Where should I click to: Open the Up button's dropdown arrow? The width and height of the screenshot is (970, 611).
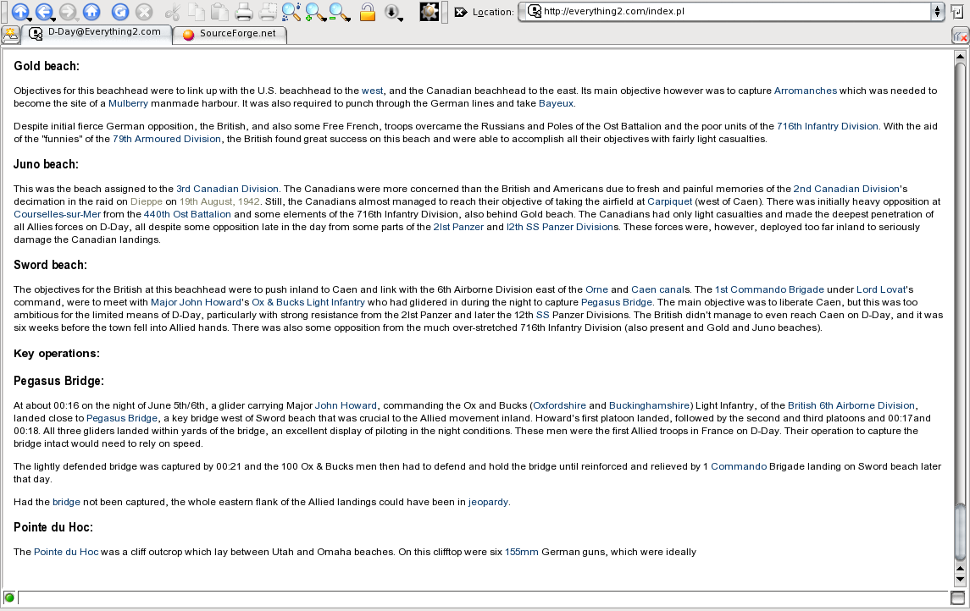29,19
